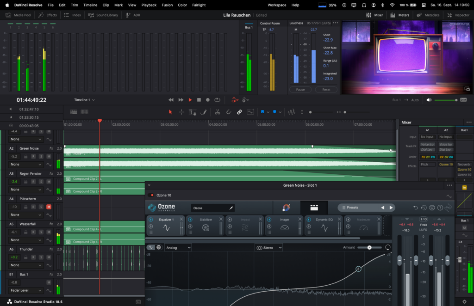Open the Workspace menu
Screen dimensions: 474x306
coord(277,5)
